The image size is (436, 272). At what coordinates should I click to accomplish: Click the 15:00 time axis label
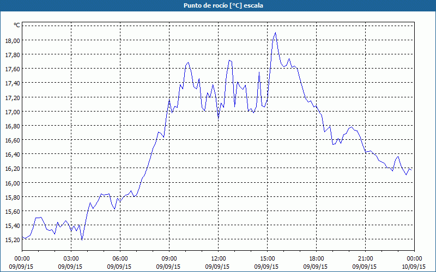pyautogui.click(x=267, y=259)
